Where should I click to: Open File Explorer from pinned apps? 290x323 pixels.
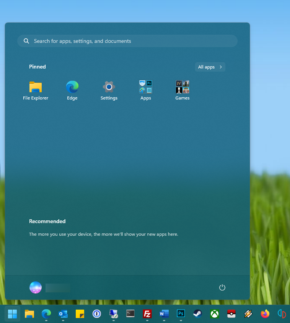(36, 90)
